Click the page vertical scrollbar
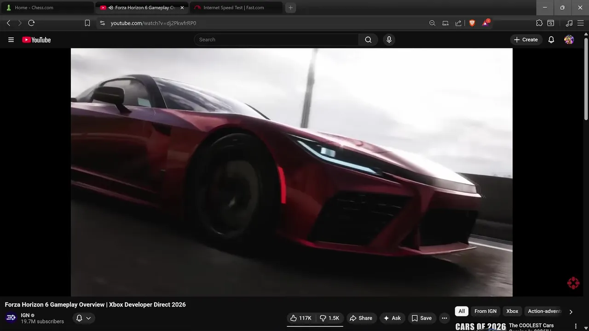This screenshot has width=589, height=331. [586, 78]
